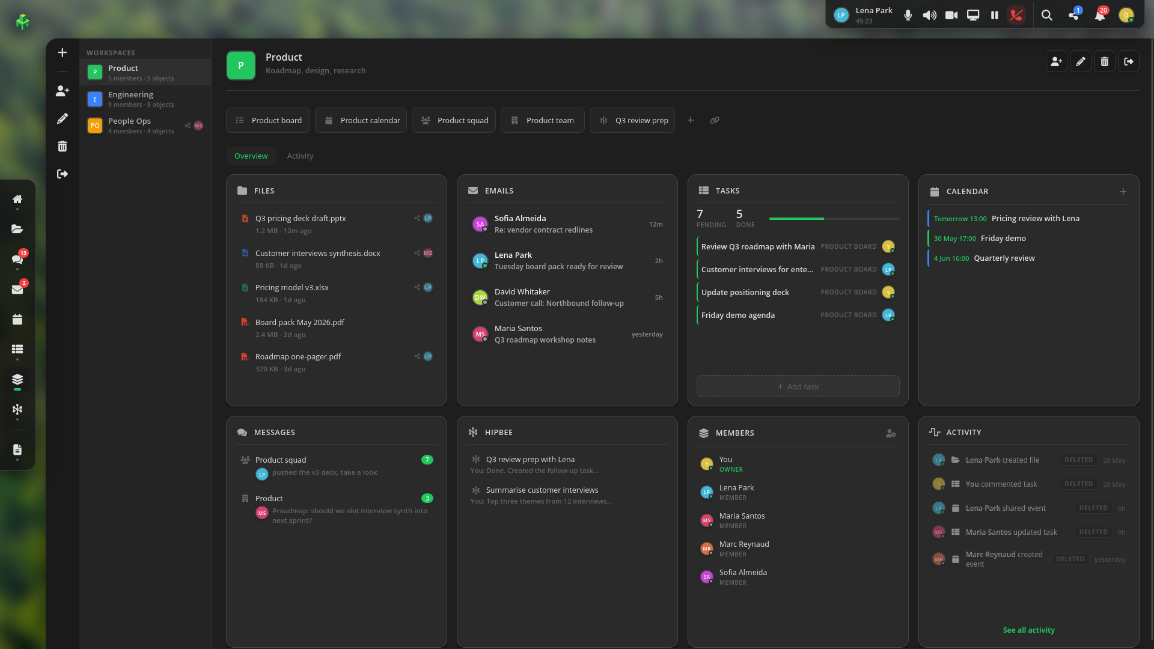Open Product board chip

click(x=268, y=120)
